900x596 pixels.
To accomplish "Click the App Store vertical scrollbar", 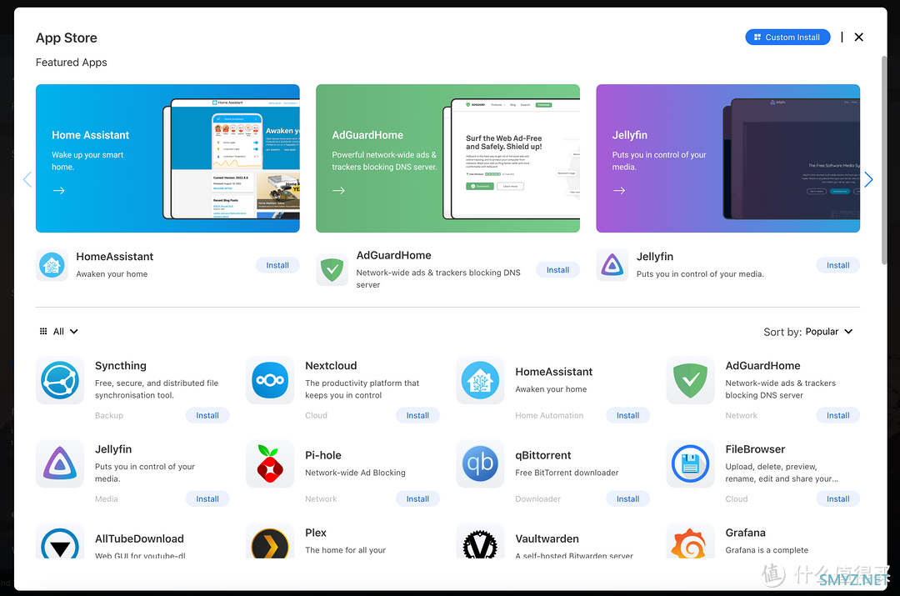I will pos(884,160).
